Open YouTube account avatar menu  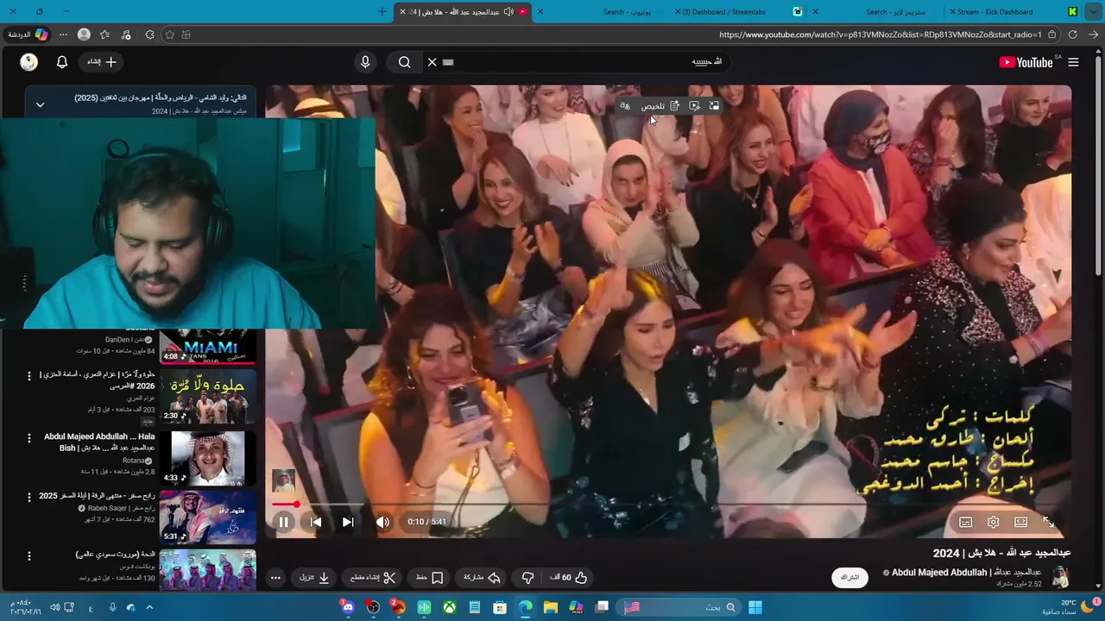pos(29,62)
